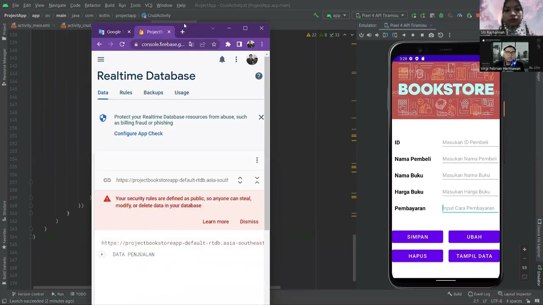Switch to the Backups tab in Firebase
This screenshot has height=305, width=543.
pyautogui.click(x=153, y=92)
